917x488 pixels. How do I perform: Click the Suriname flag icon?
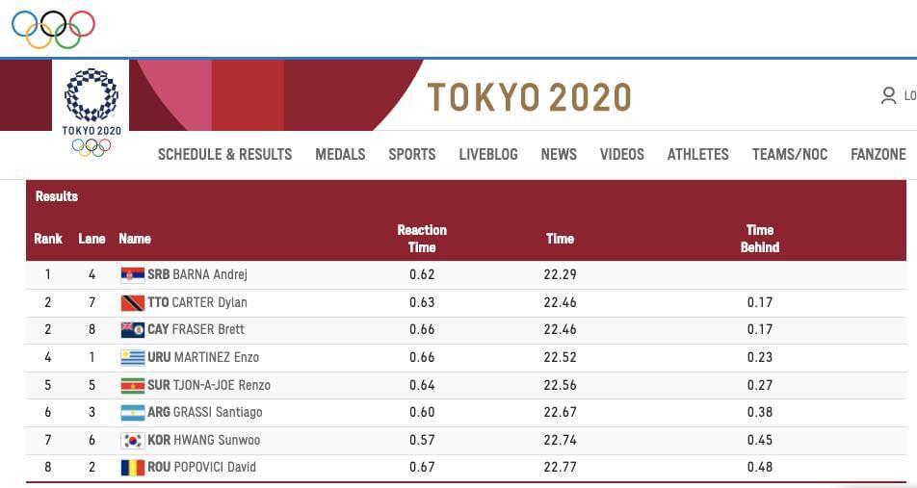click(132, 385)
